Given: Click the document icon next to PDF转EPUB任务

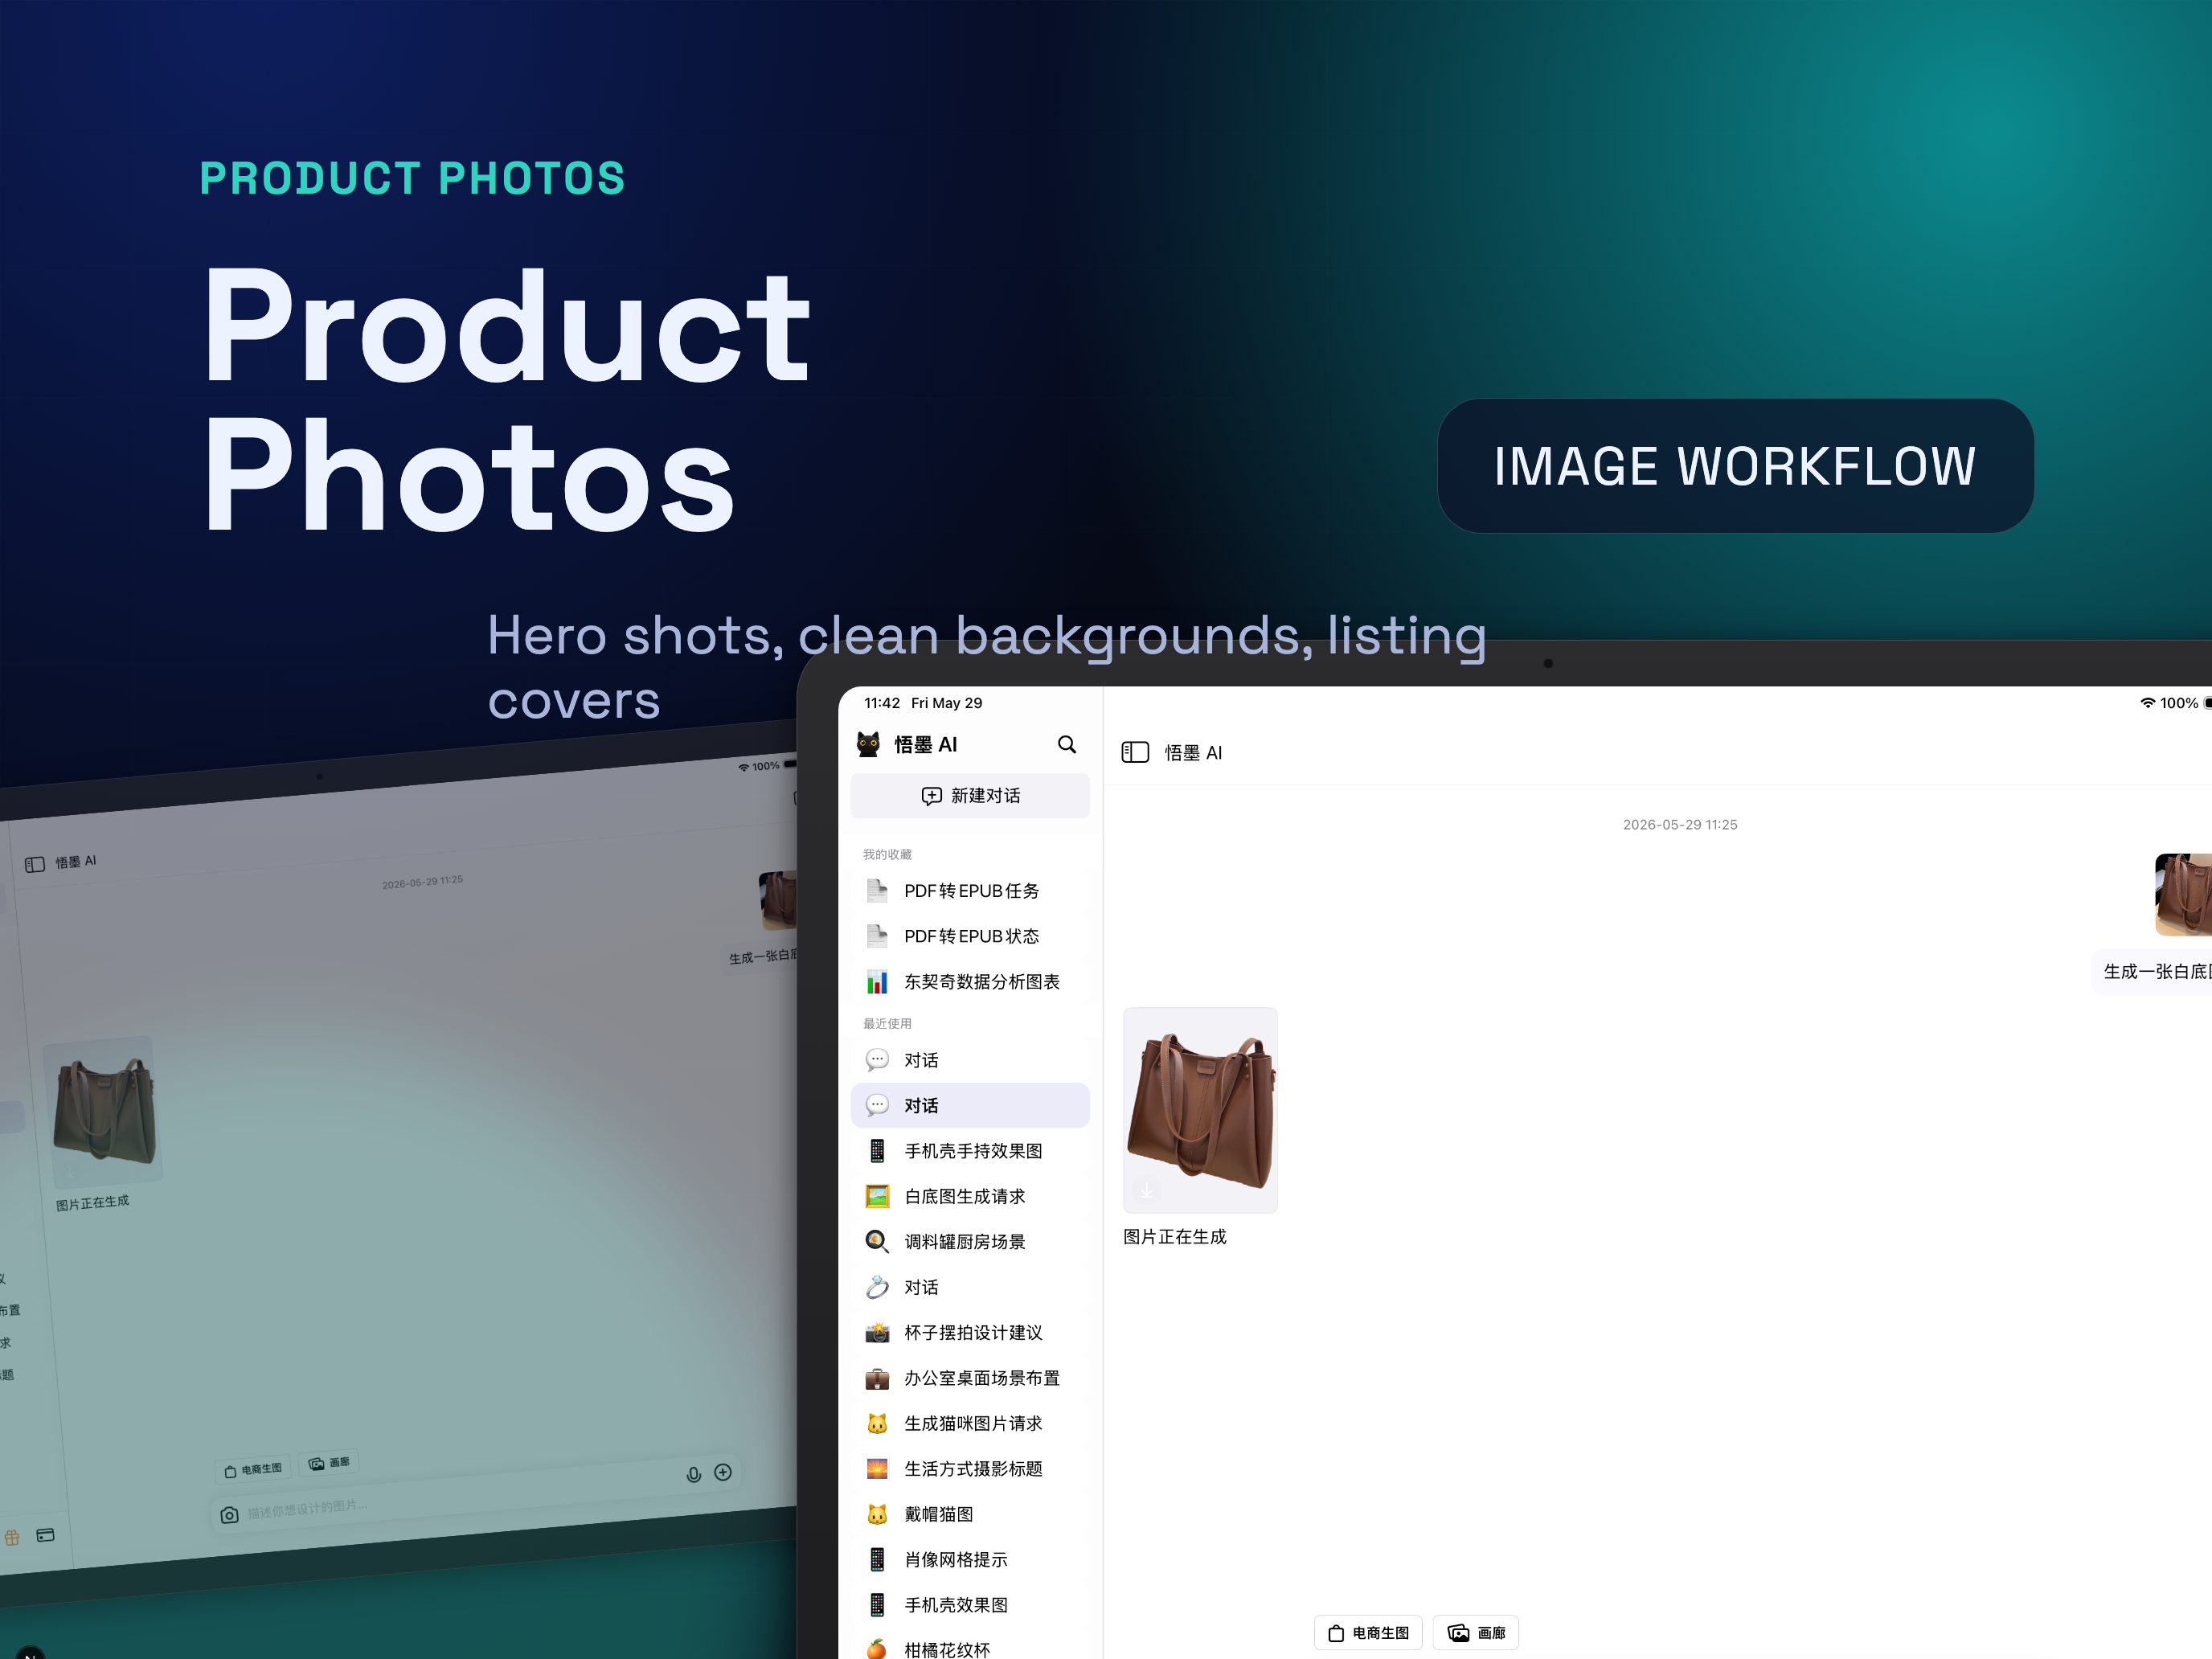Looking at the screenshot, I should [877, 891].
